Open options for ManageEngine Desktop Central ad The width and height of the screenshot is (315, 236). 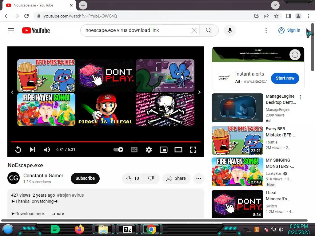coord(300,97)
